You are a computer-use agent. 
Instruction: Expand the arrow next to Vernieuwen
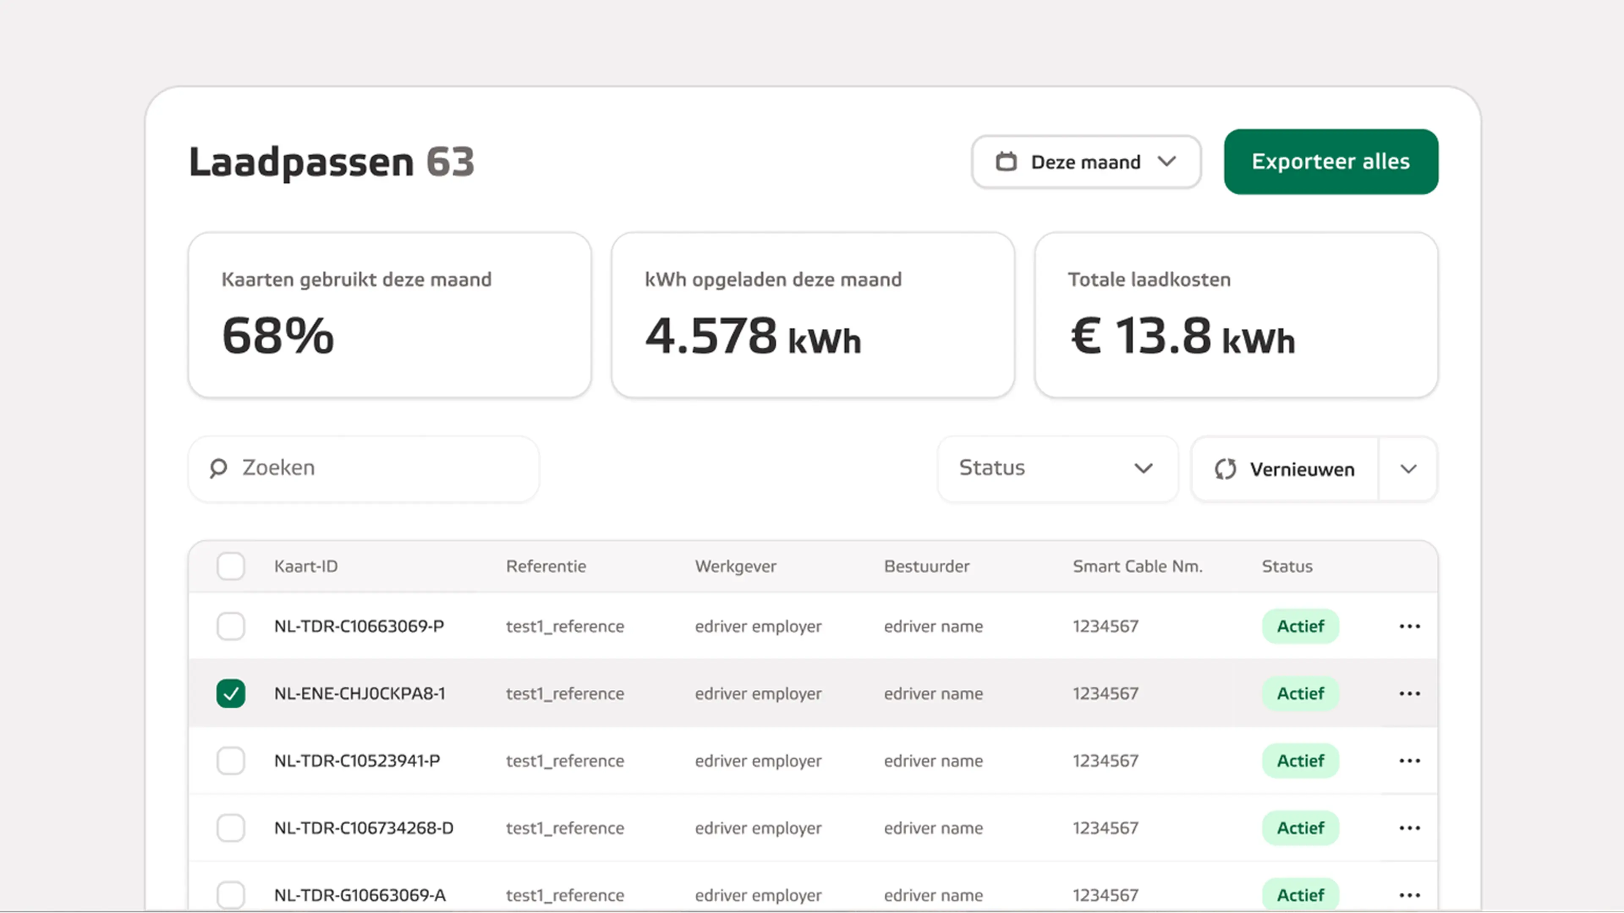coord(1408,470)
